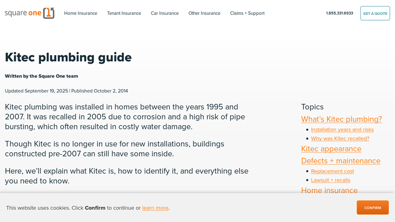This screenshot has height=222, width=395.
Task: Open the Lawsuit + recalls link
Action: 331,180
